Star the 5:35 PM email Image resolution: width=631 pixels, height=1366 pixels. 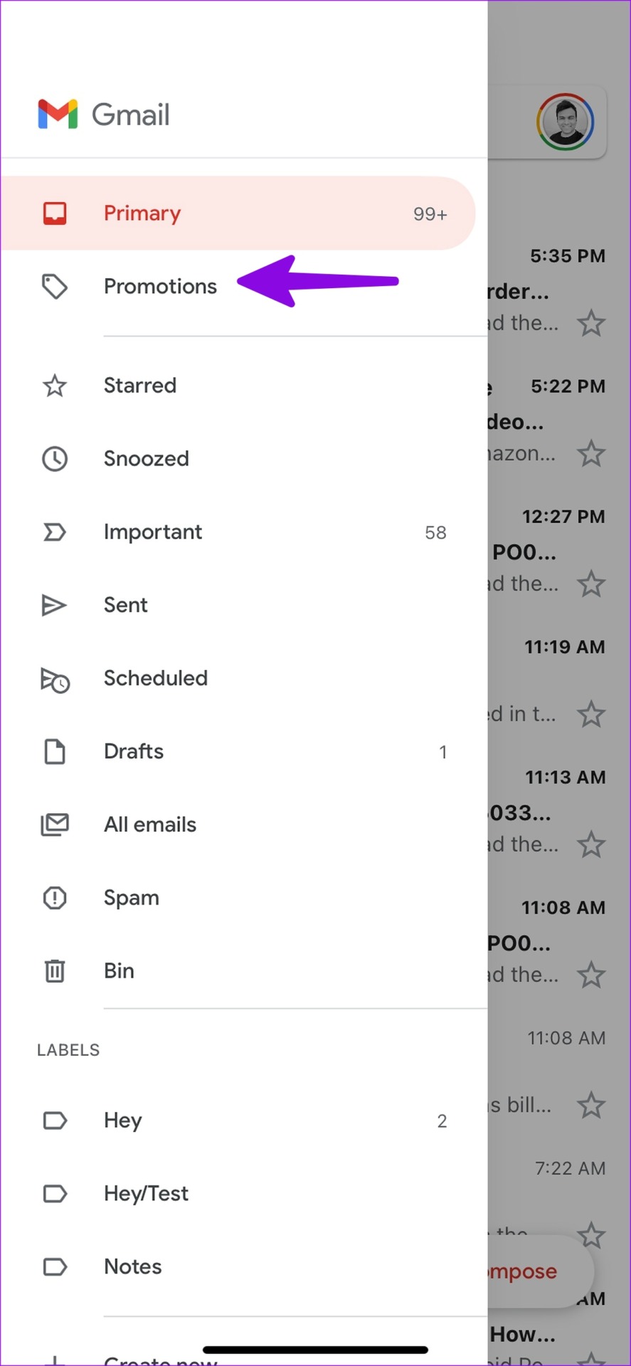(x=591, y=324)
